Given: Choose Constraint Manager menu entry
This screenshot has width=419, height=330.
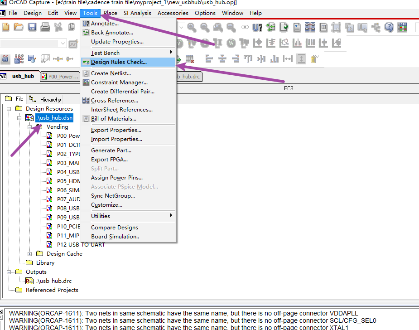Looking at the screenshot, I should 128,82.
